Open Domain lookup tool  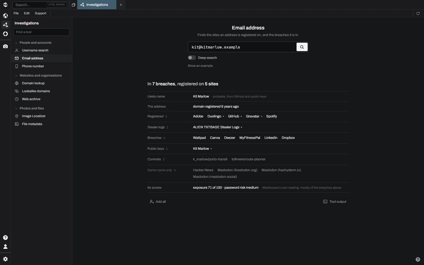(41, 83)
